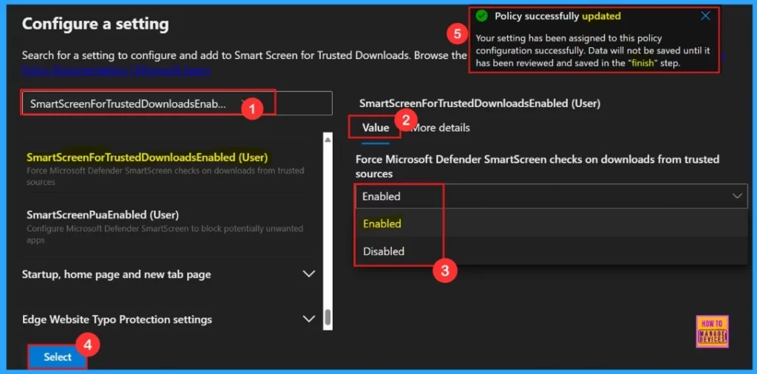Expand Edge Website Typo Protection settings
The image size is (757, 374).
169,319
